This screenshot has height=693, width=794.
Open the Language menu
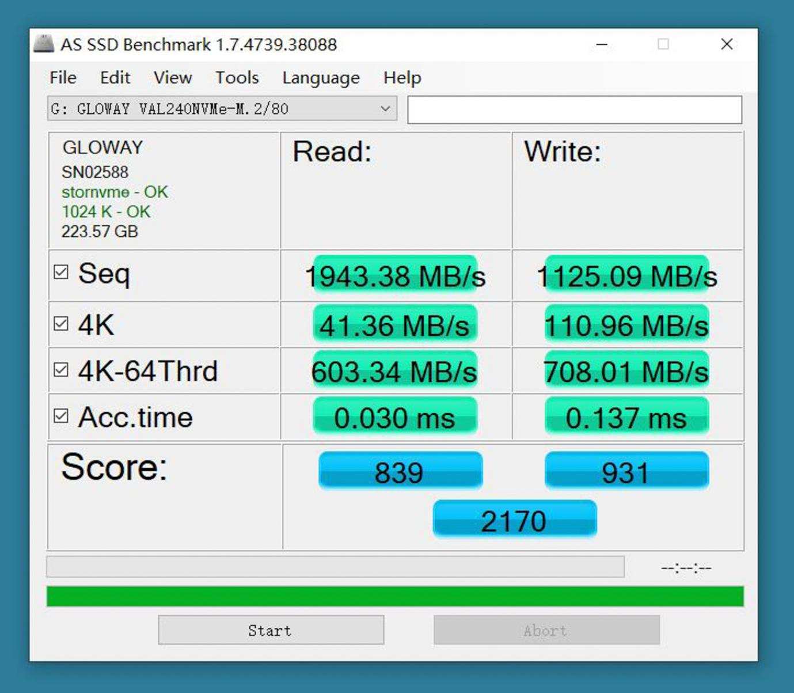pyautogui.click(x=321, y=77)
